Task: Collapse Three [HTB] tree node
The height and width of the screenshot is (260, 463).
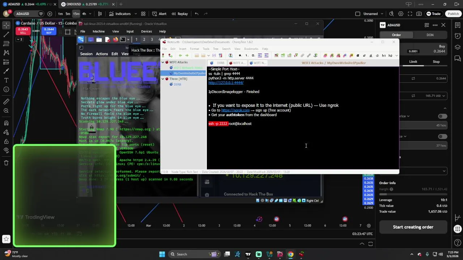Action: 163,79
